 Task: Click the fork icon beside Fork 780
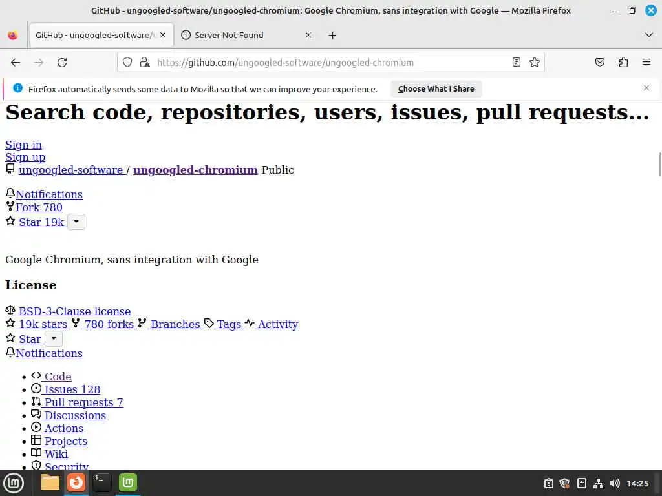[x=10, y=206]
